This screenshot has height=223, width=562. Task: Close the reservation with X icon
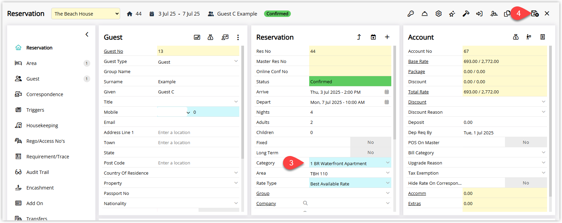tap(547, 14)
